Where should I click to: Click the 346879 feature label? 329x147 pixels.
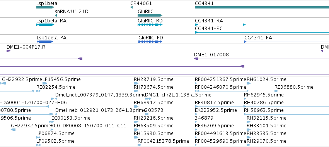(x=204, y=118)
